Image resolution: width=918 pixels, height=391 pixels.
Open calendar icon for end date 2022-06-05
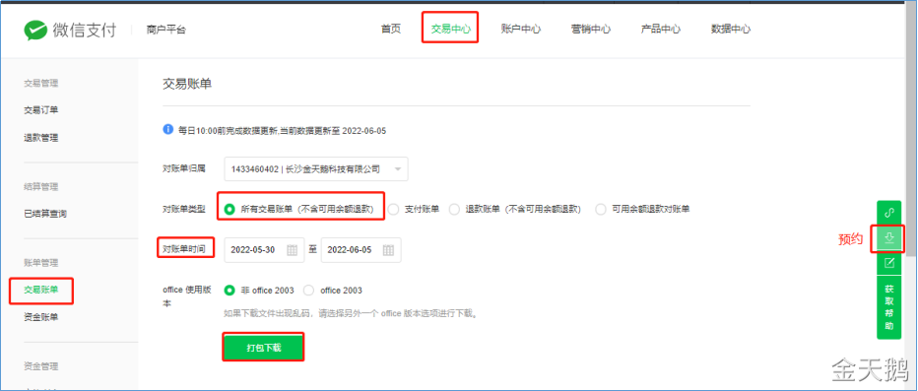pyautogui.click(x=388, y=250)
